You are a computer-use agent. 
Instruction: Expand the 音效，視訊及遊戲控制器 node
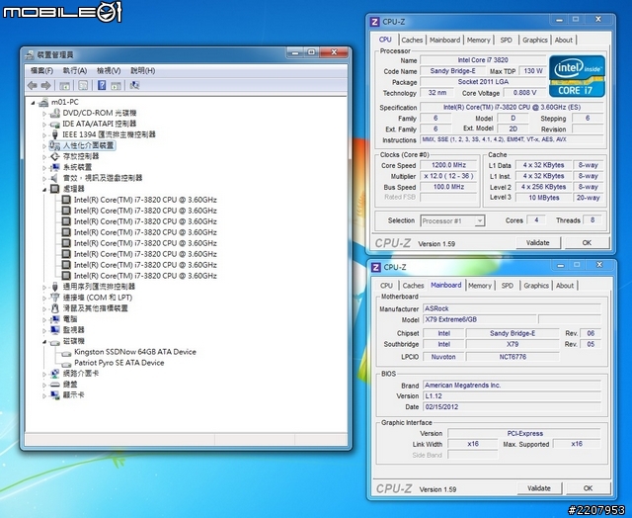point(44,178)
